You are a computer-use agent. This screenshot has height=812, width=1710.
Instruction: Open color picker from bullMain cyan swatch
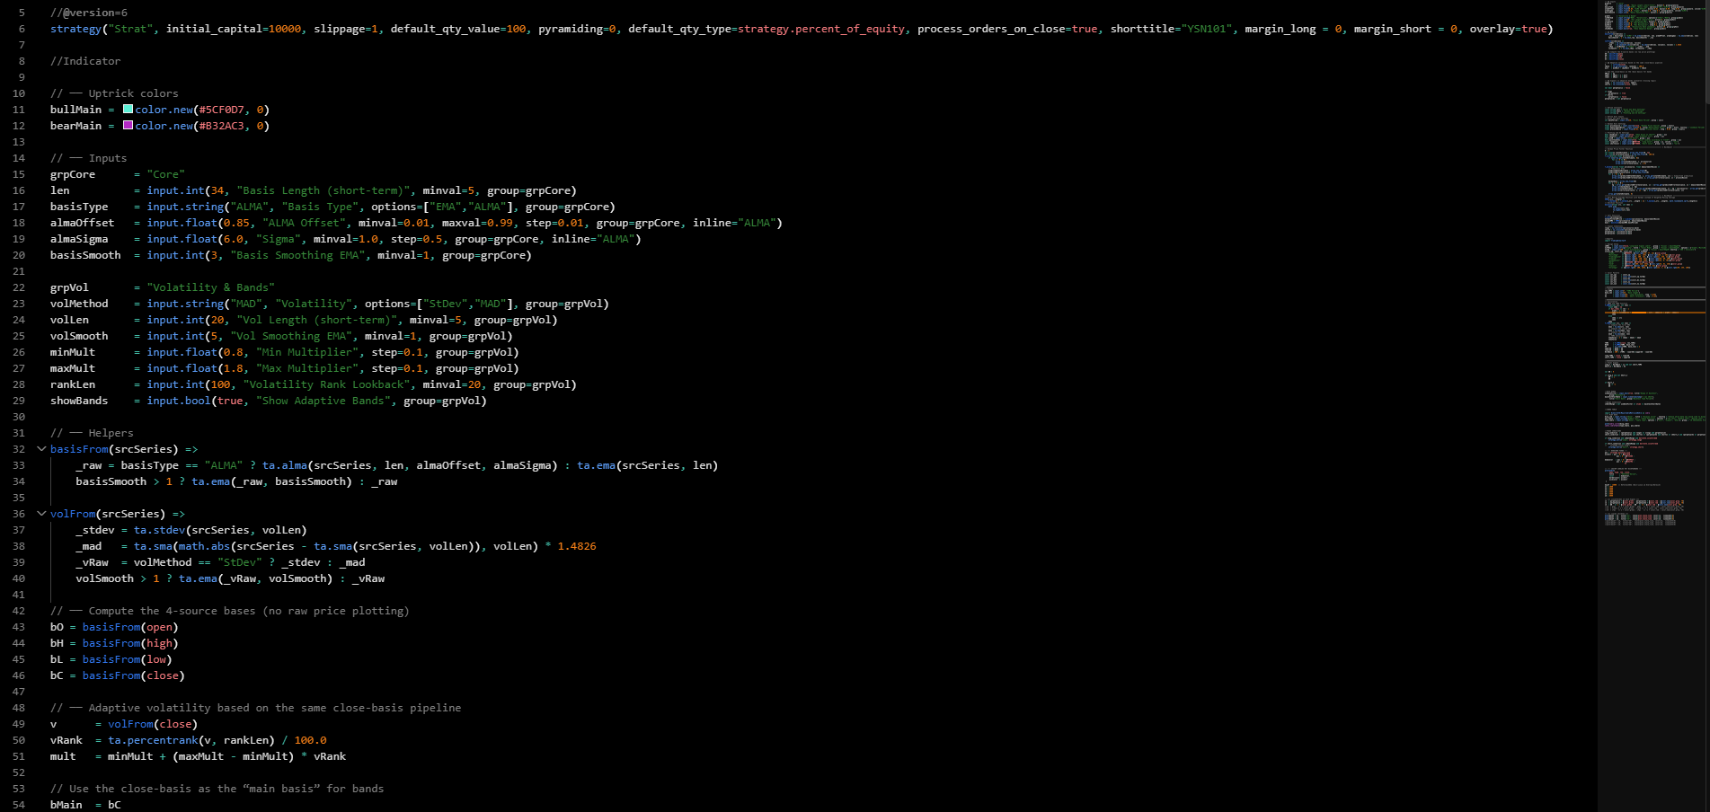(x=128, y=109)
